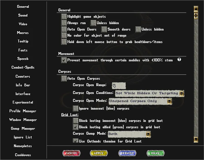204x160 pixels.
Task: Go to the Ignore List tab
Action: (x=23, y=137)
